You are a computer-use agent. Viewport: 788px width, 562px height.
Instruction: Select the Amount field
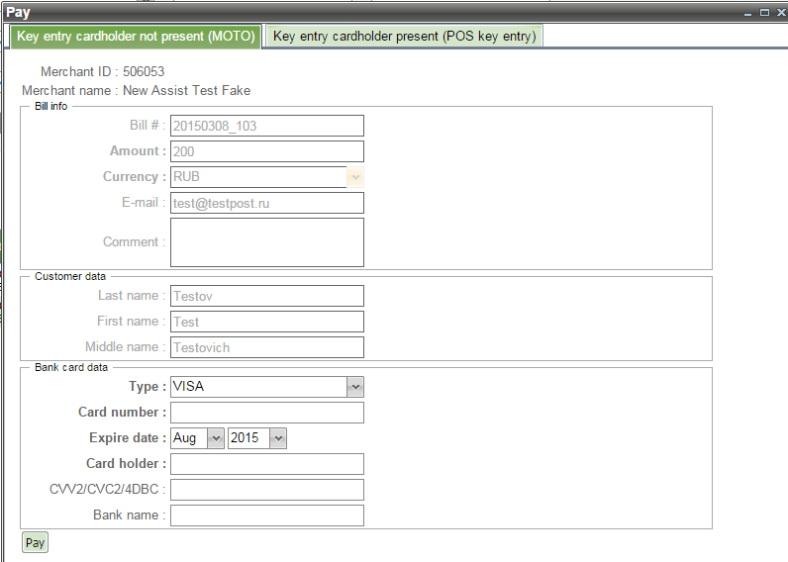pos(266,151)
